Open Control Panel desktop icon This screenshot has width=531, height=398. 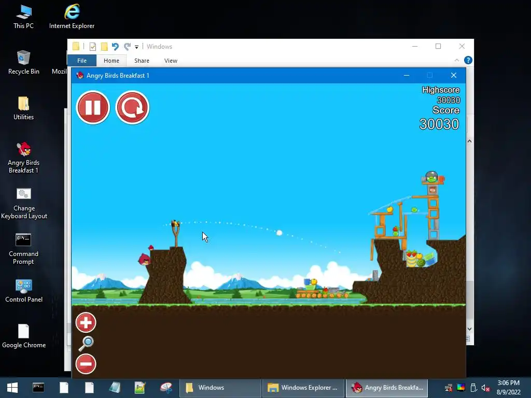(24, 291)
